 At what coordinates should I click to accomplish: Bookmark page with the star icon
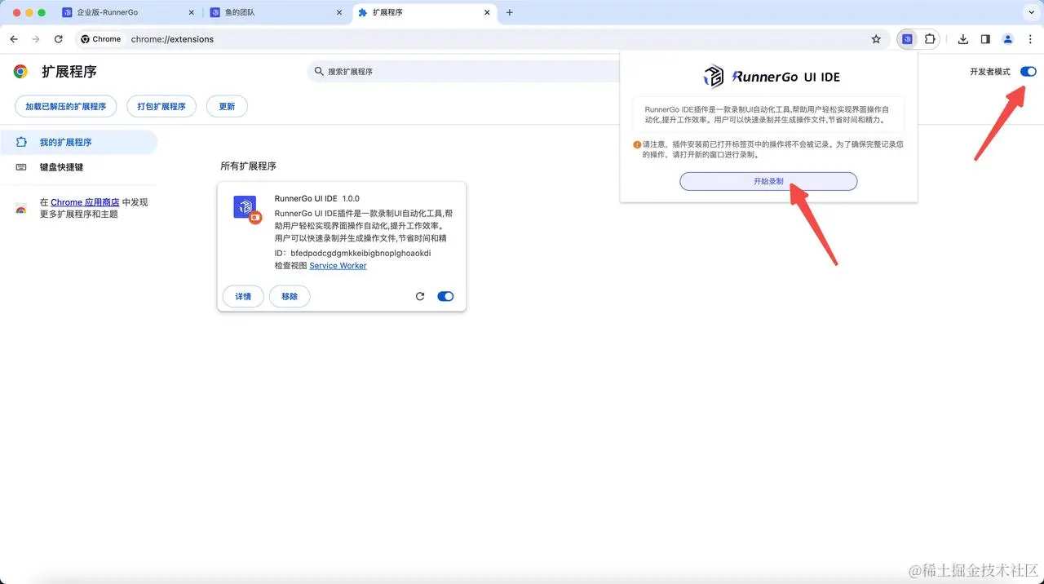pos(876,39)
